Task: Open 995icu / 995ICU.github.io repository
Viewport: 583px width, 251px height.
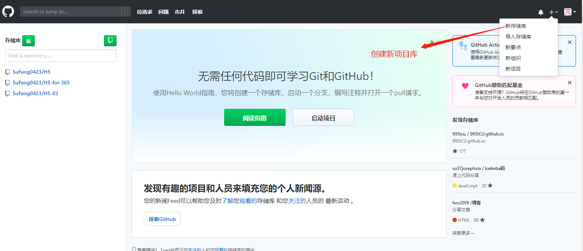Action: (x=478, y=134)
